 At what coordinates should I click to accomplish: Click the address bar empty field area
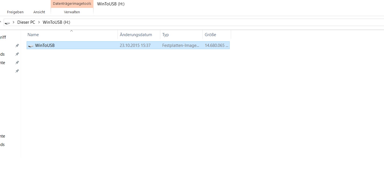[x=227, y=22]
